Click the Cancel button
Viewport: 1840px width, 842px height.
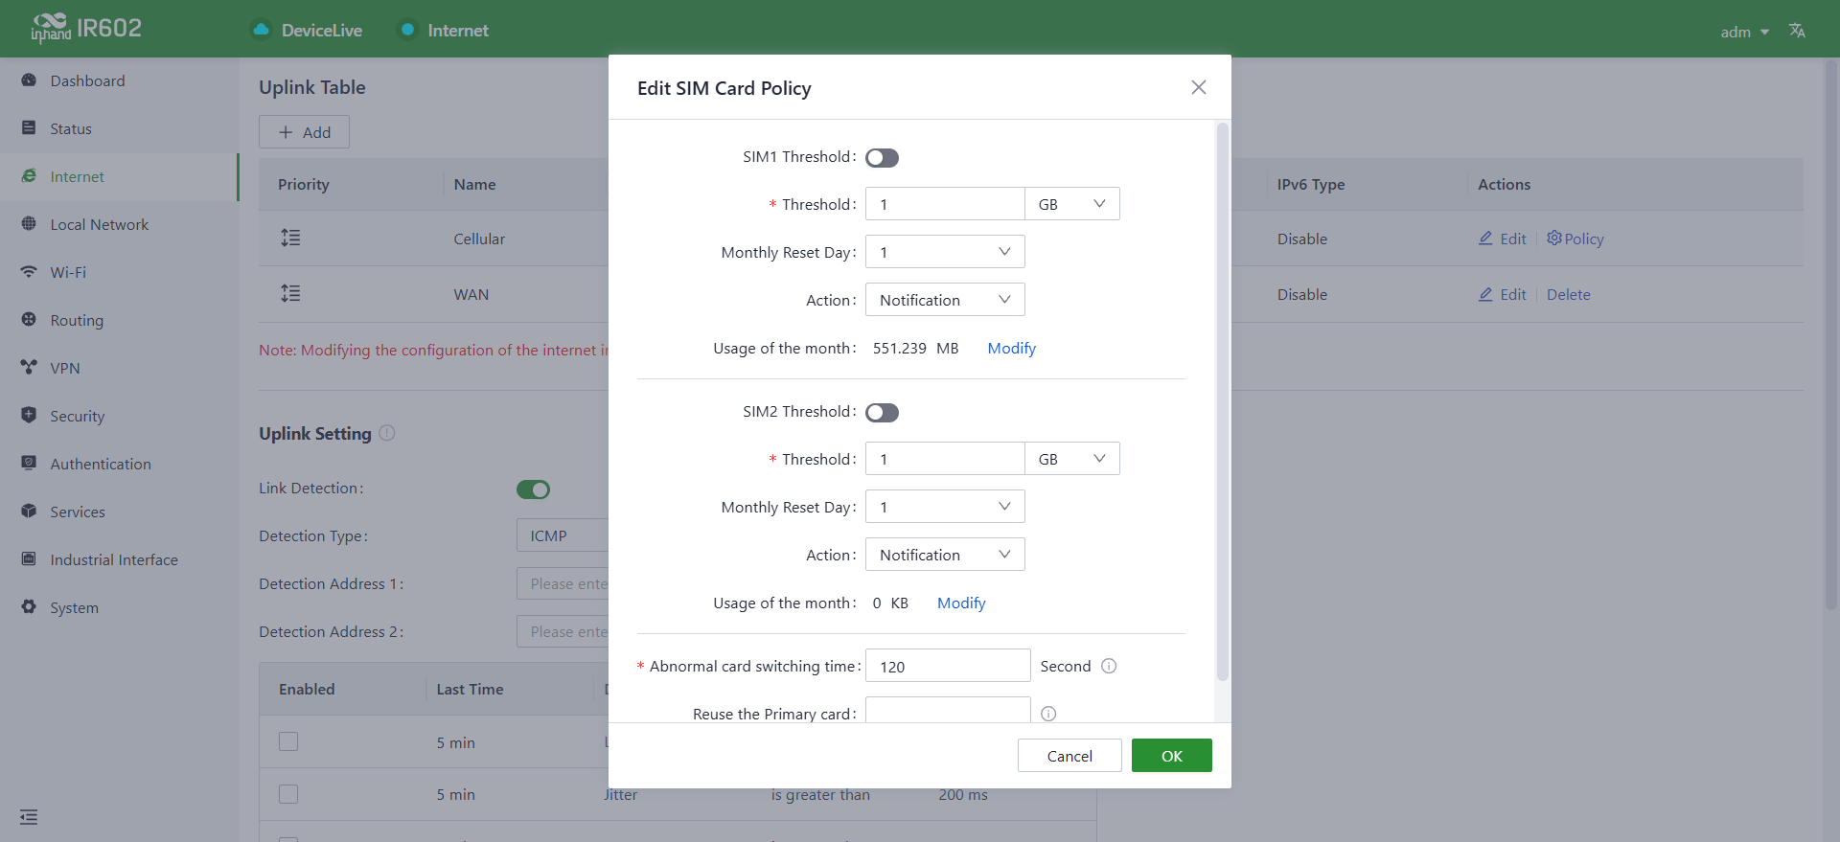click(x=1069, y=756)
